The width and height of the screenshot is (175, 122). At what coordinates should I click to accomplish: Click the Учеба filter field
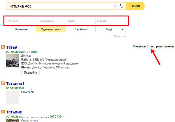[81, 21]
